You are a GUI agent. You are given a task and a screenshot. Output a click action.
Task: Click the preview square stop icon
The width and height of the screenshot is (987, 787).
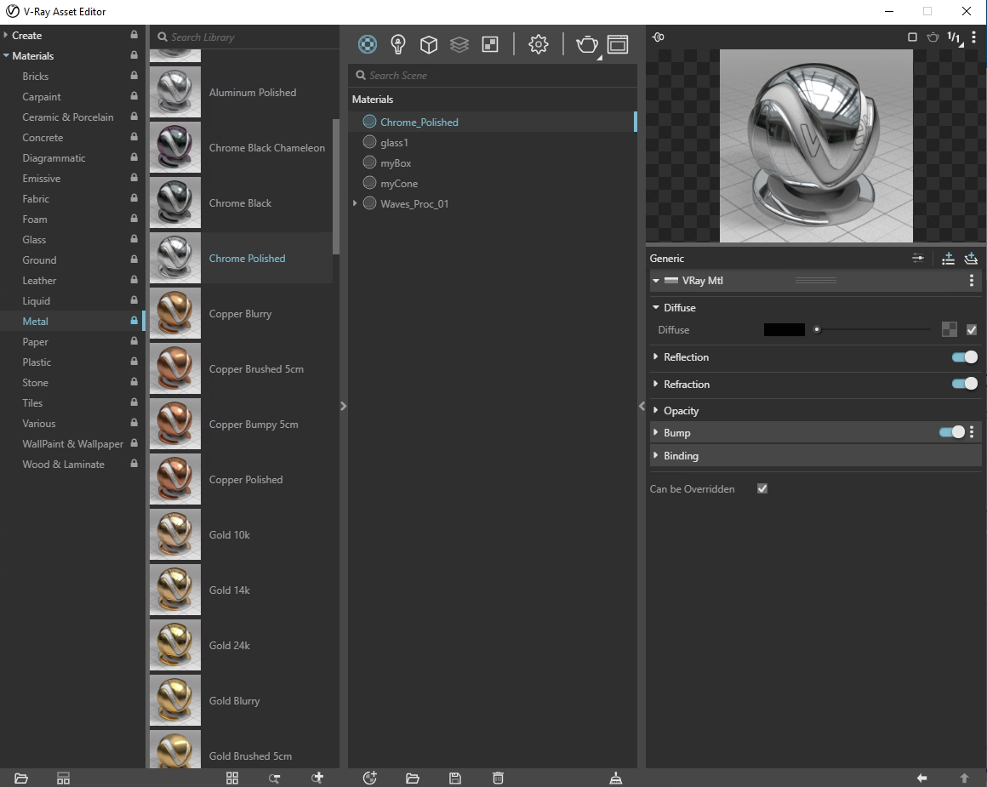(912, 37)
